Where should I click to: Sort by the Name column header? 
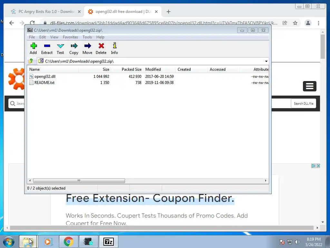tap(53, 69)
